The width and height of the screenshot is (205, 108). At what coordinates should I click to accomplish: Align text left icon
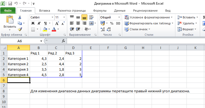coord(72,23)
